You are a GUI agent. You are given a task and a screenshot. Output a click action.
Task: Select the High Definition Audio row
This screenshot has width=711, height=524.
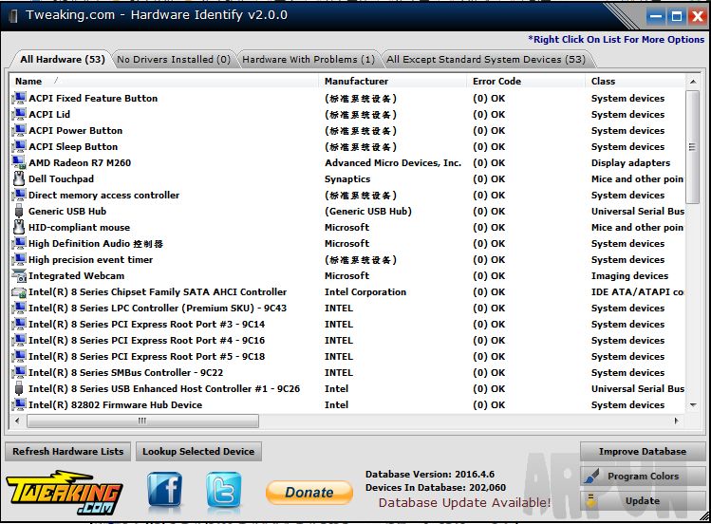coord(347,243)
